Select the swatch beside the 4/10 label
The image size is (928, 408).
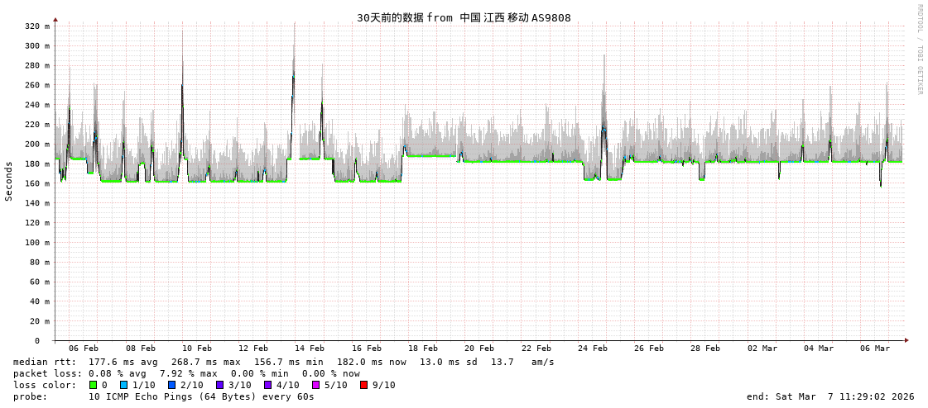point(267,385)
